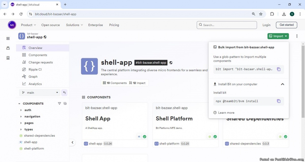The height and width of the screenshot is (162, 305).
Task: Click the #bit-bazaar.shell-app badge
Action: click(151, 63)
